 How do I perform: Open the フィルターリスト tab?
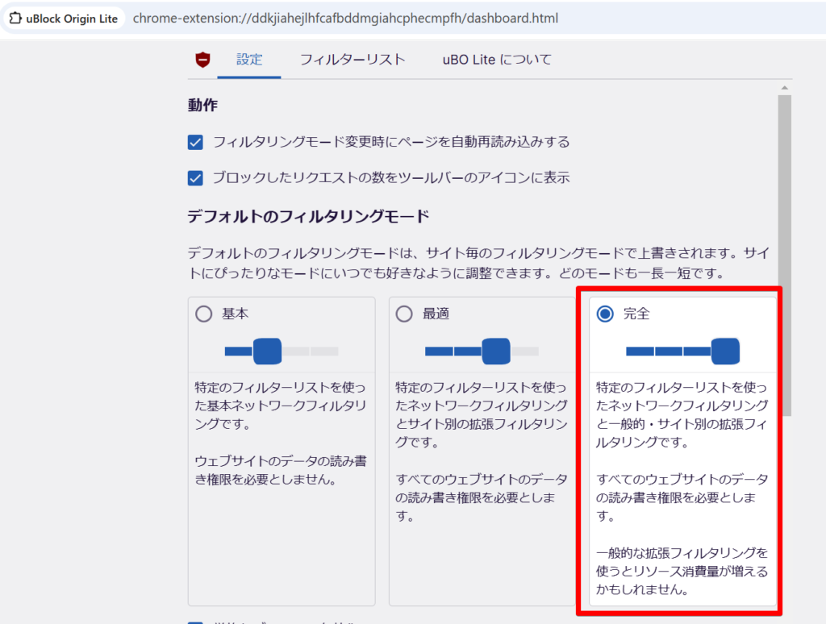pyautogui.click(x=353, y=60)
